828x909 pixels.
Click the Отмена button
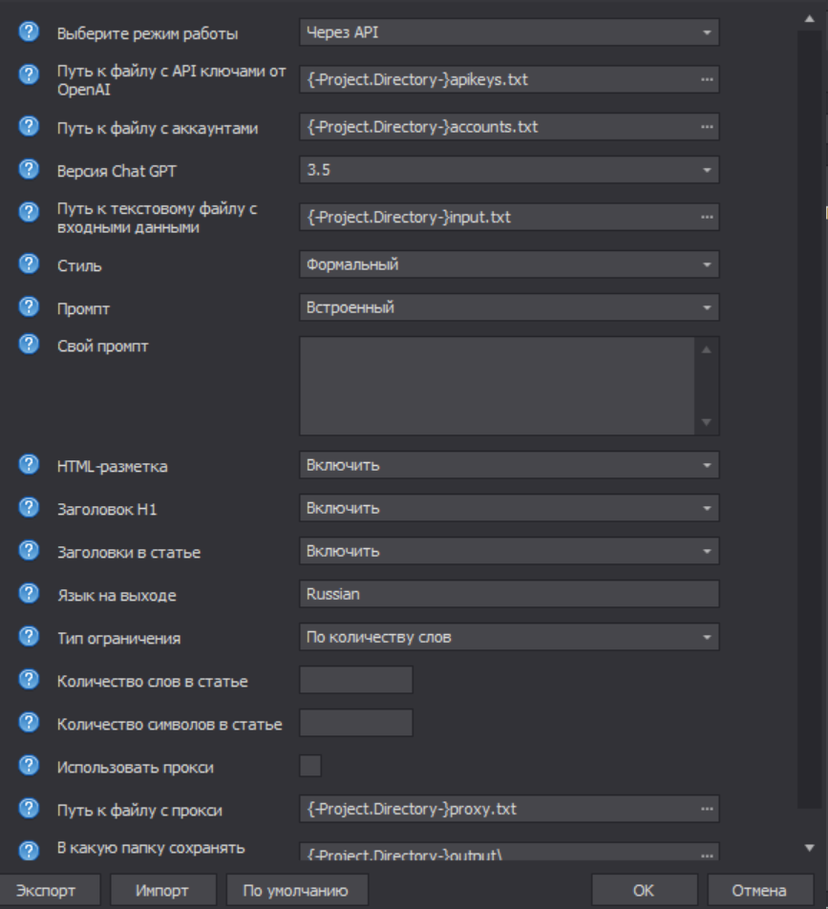pyautogui.click(x=759, y=891)
